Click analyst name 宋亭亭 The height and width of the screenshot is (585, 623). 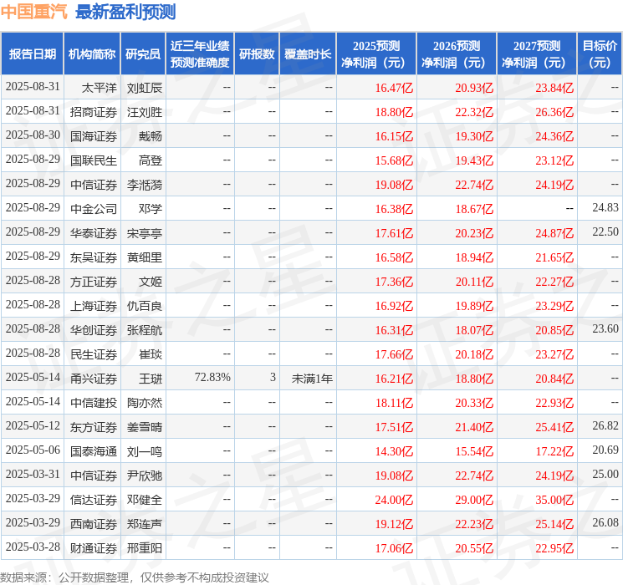point(144,233)
